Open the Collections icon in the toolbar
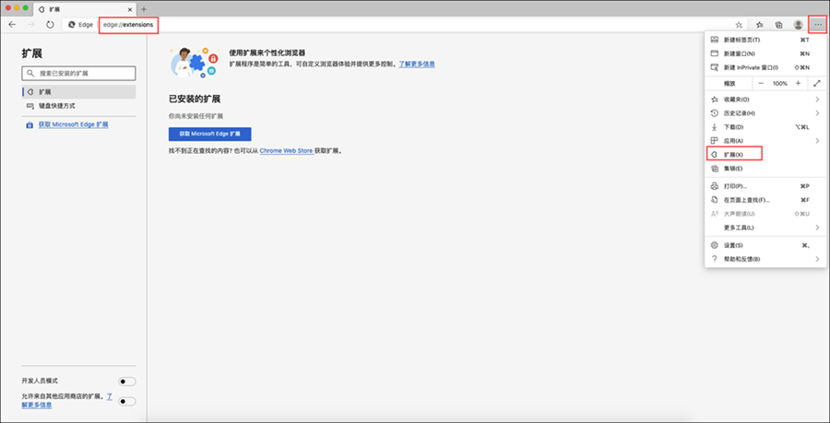This screenshot has width=830, height=423. click(x=778, y=24)
